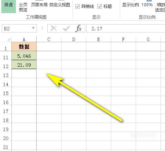Expand the Name Box dropdown arrow
This screenshot has height=151, width=165.
(x=33, y=28)
